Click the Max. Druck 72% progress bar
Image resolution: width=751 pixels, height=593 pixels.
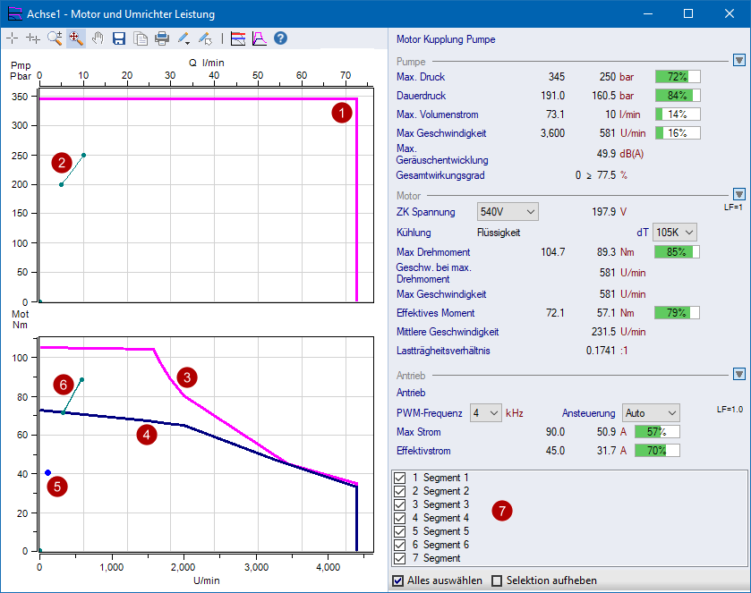point(678,77)
